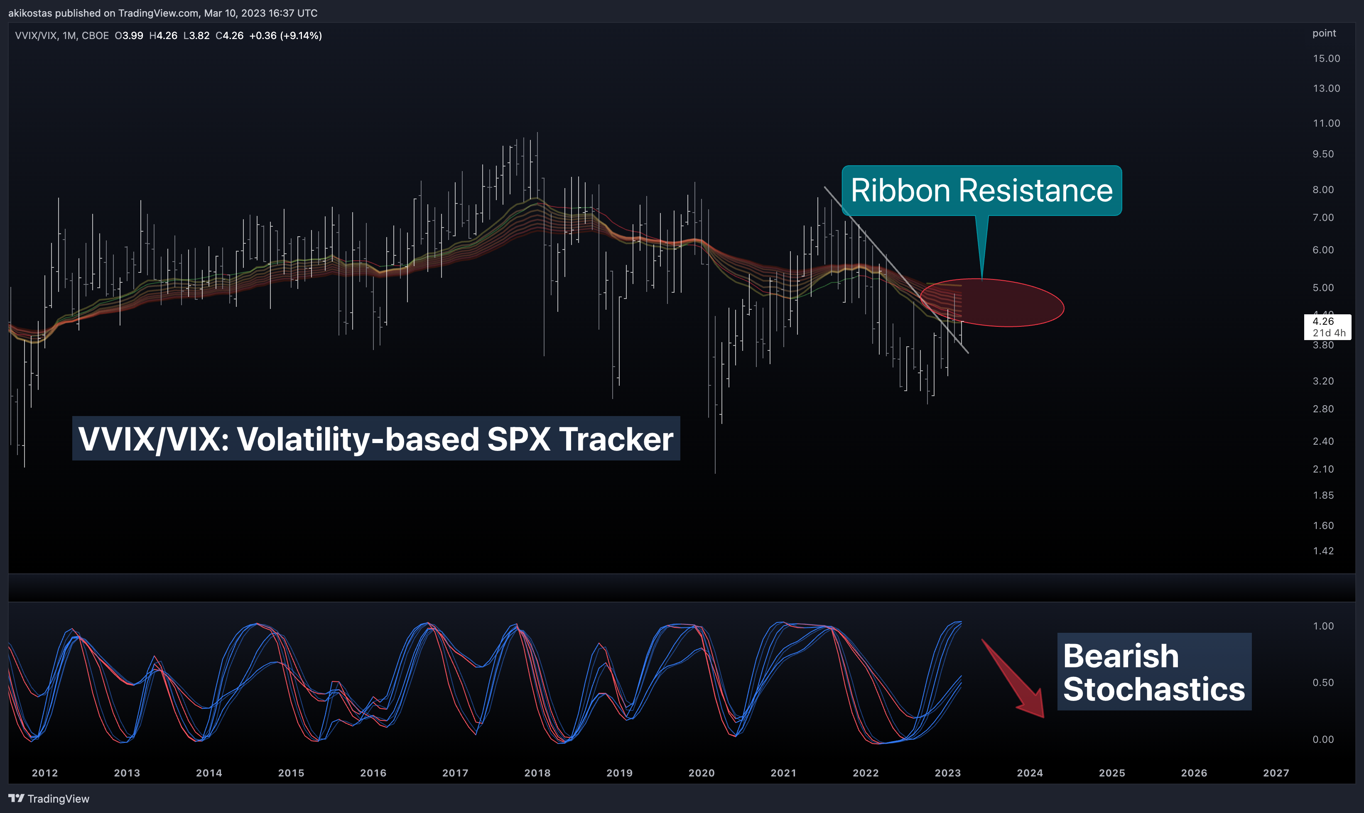
Task: Click the 'VVIX/VIX: Volatility-based SPX Tracker' title
Action: click(x=376, y=438)
